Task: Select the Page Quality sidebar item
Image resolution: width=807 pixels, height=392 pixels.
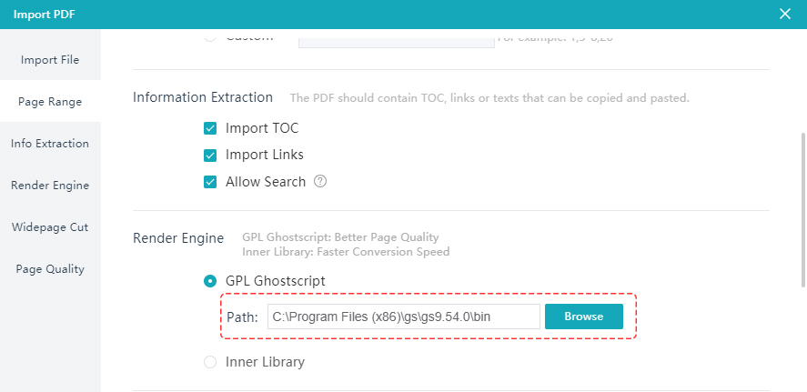Action: pos(50,269)
